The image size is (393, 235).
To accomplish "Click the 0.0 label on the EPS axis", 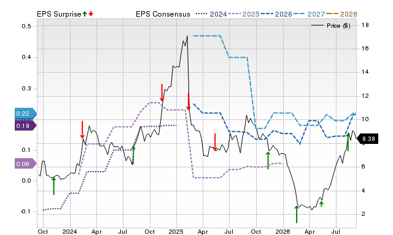I will [26, 181].
